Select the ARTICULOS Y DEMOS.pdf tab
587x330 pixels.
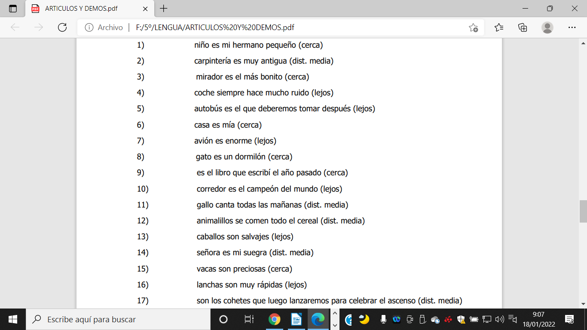point(89,9)
